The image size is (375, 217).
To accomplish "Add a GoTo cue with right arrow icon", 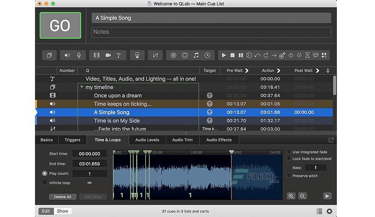I will pos(274,56).
